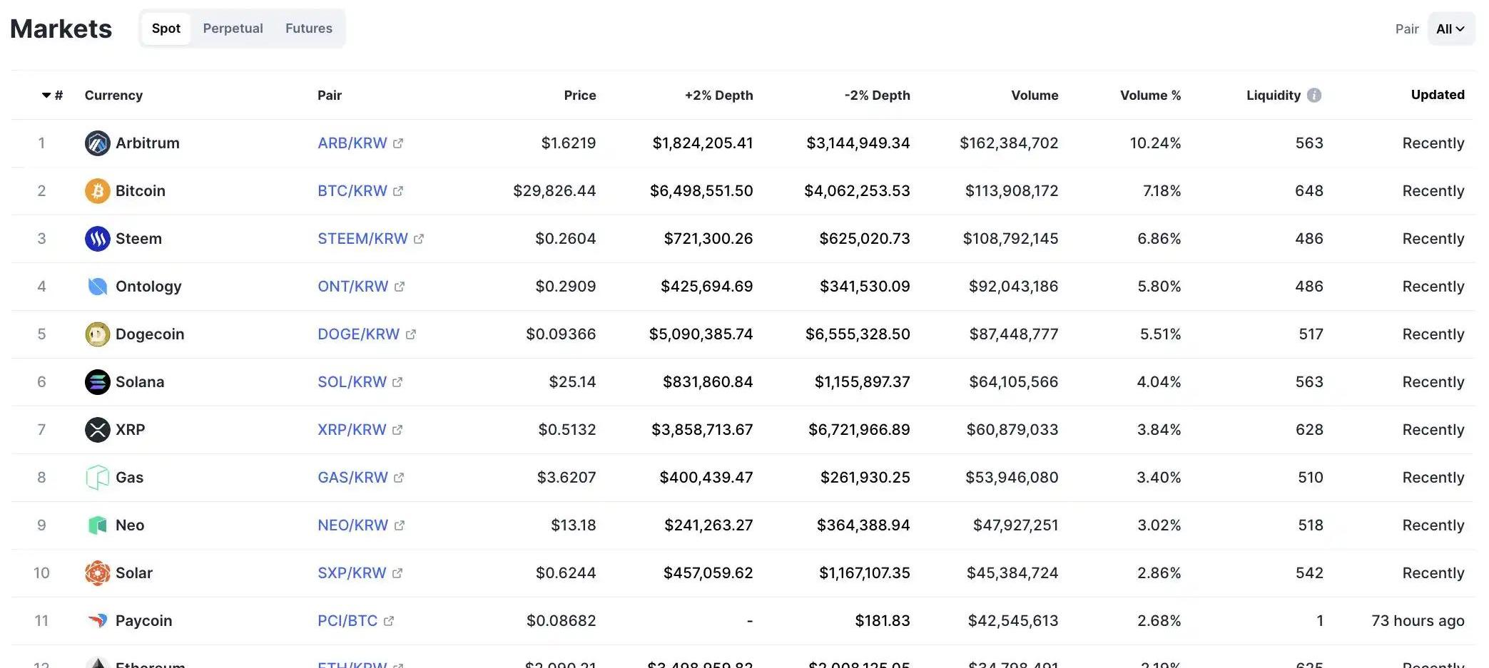
Task: Click the Solana logo icon
Action: point(97,382)
